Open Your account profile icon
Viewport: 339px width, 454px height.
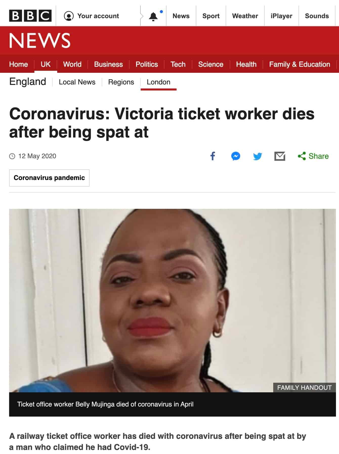point(69,16)
